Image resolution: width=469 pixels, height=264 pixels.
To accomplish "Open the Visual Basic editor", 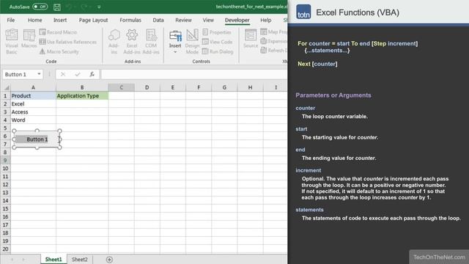I will 12,41.
